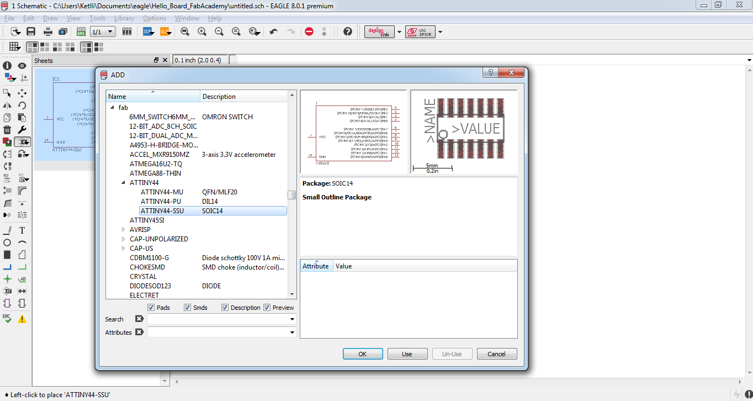Clear the Search field with X icon
The height and width of the screenshot is (401, 753).
(139, 319)
